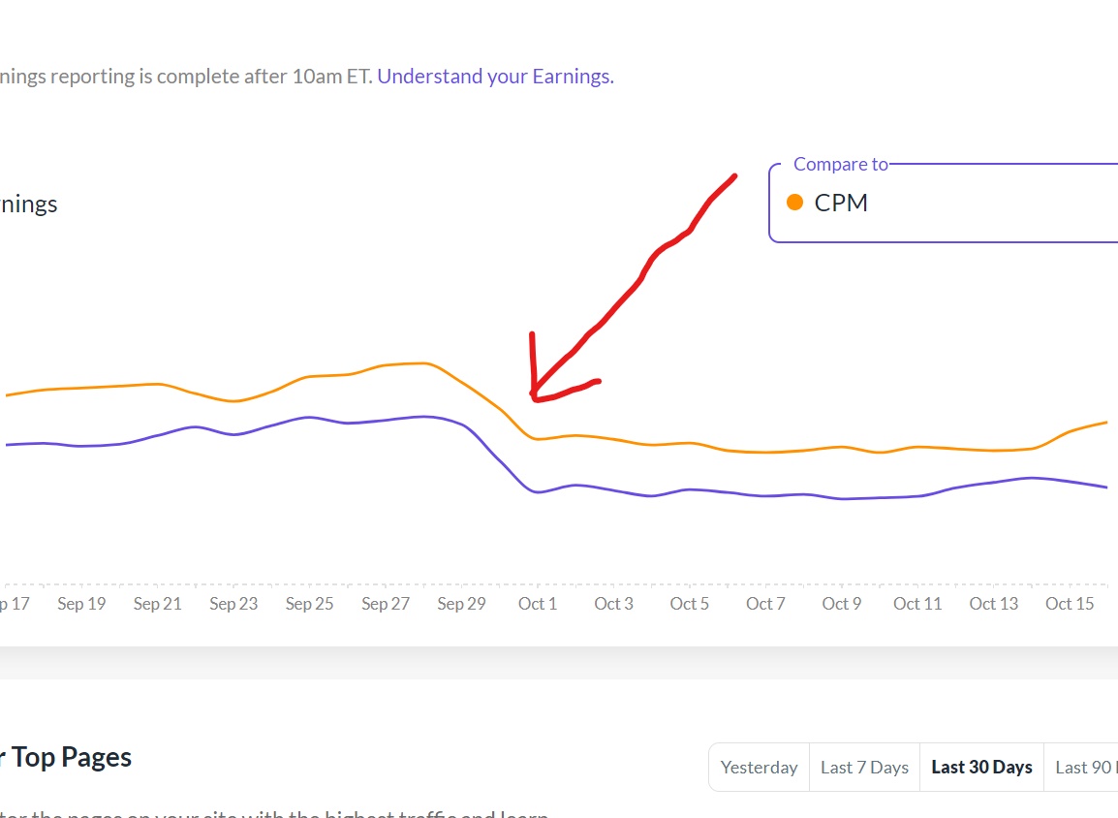
Task: Click the Oct 7 date axis label
Action: (x=765, y=604)
